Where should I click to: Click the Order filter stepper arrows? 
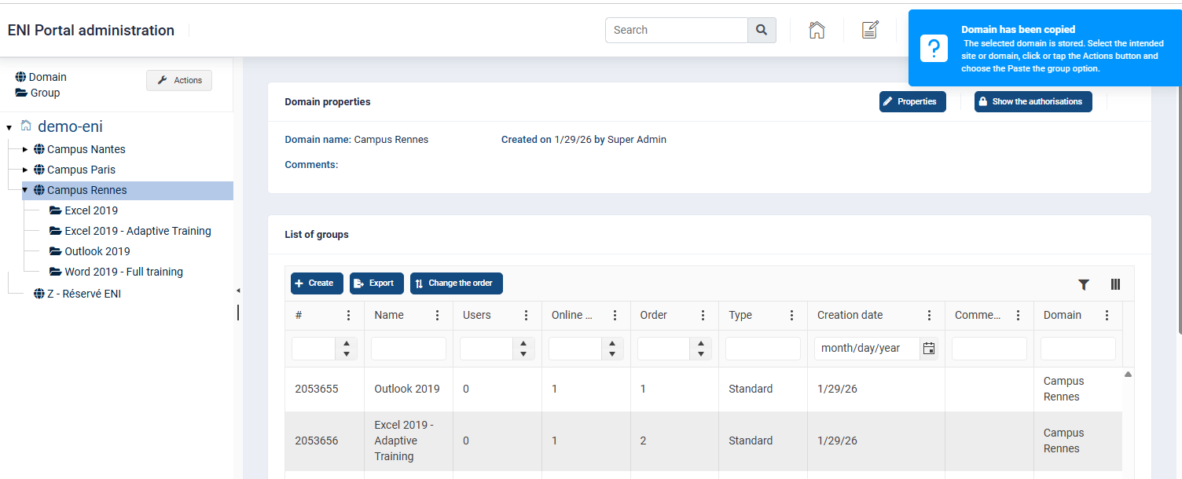700,348
